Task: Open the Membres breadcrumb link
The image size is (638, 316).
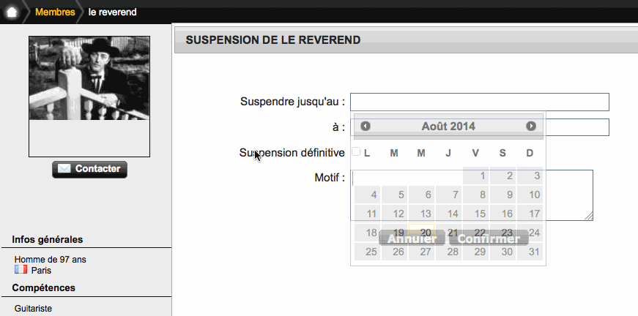Action: (55, 12)
